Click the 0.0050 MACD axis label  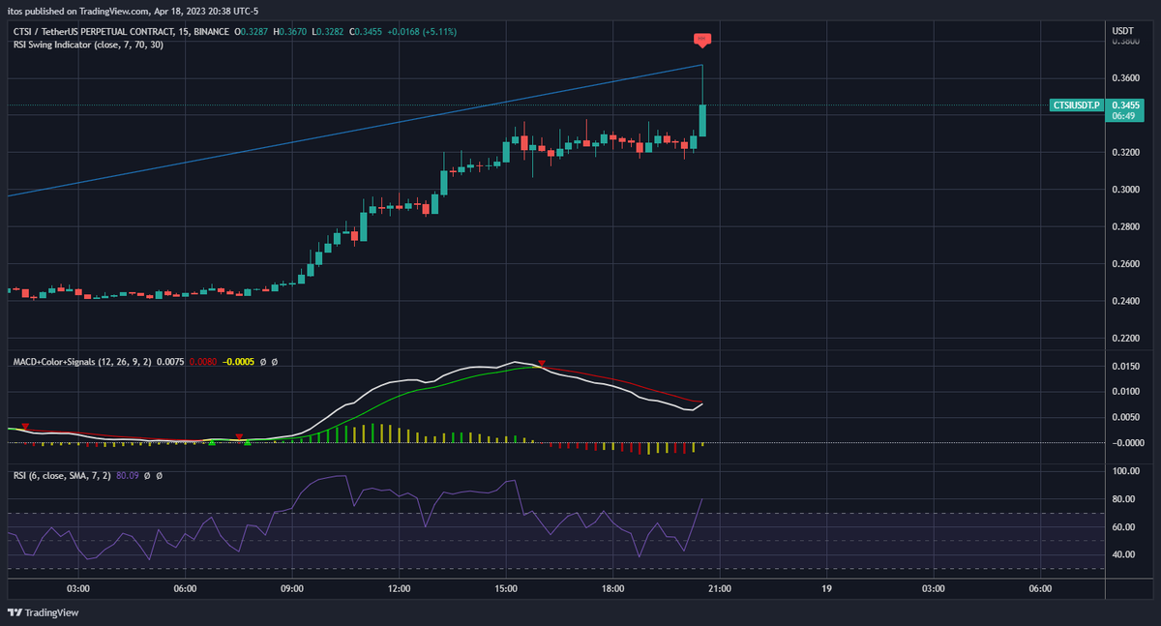[1126, 418]
